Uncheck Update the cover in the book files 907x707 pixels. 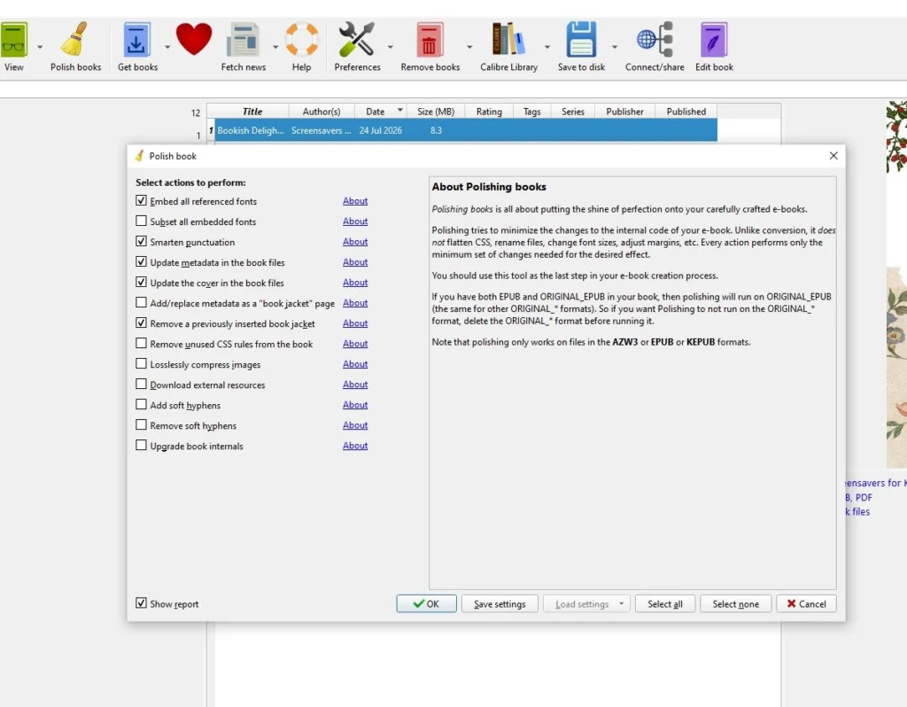pyautogui.click(x=141, y=282)
